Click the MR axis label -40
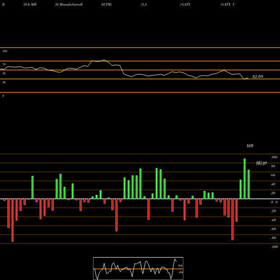 pyautogui.click(x=273, y=220)
